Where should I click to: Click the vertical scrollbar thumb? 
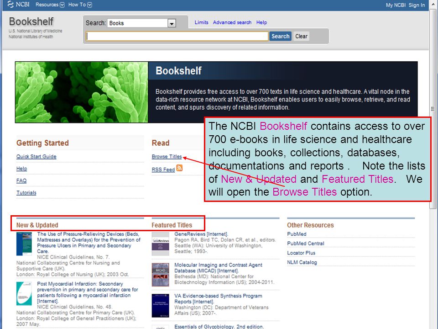point(433,109)
